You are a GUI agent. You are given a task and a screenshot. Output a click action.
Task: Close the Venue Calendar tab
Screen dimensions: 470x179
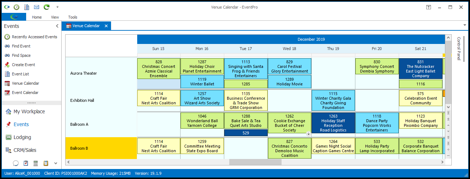[x=106, y=26]
